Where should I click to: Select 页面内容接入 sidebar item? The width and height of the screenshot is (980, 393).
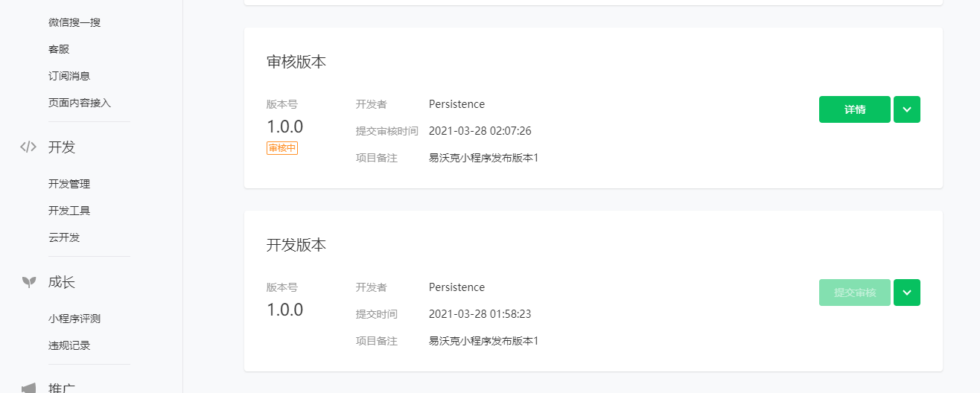[80, 103]
